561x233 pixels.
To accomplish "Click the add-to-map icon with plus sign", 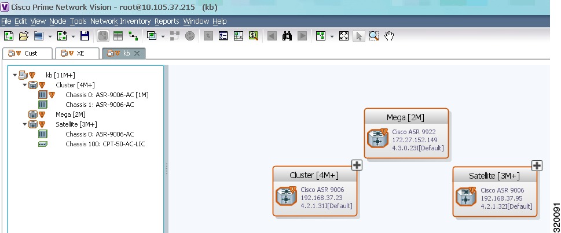I will tap(62, 36).
